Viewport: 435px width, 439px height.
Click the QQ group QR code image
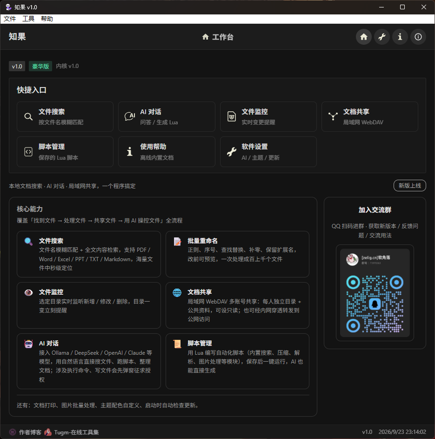click(375, 293)
